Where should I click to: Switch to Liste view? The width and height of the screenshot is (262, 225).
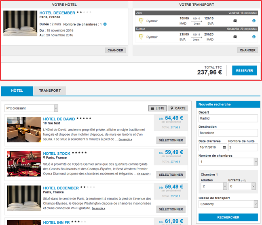click(x=157, y=108)
